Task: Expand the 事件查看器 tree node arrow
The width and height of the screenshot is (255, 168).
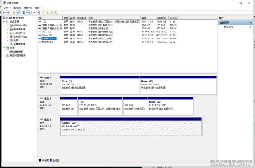Action: coord(7,29)
